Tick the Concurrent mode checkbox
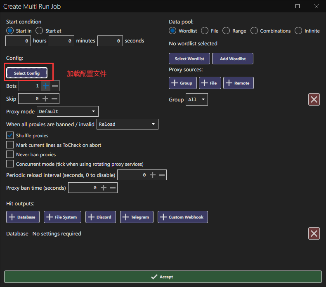Viewport: 326px width, 287px height. point(10,164)
